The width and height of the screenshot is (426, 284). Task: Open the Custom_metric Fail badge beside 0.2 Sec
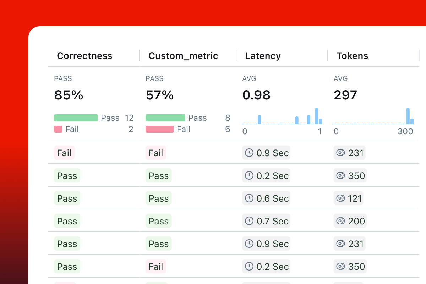coord(156,267)
